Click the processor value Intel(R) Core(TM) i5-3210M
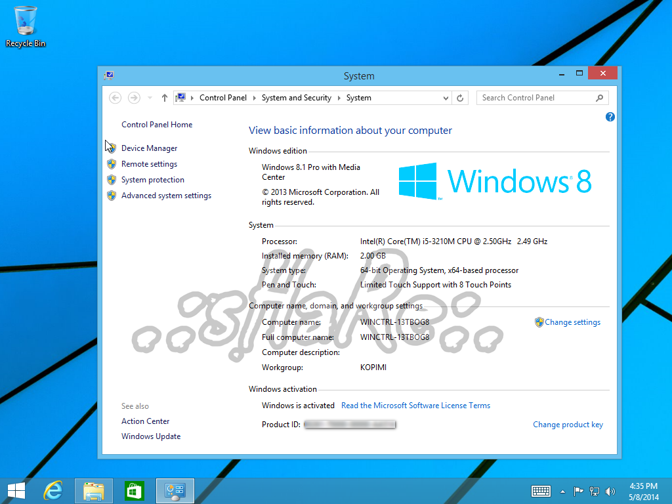 click(x=453, y=241)
